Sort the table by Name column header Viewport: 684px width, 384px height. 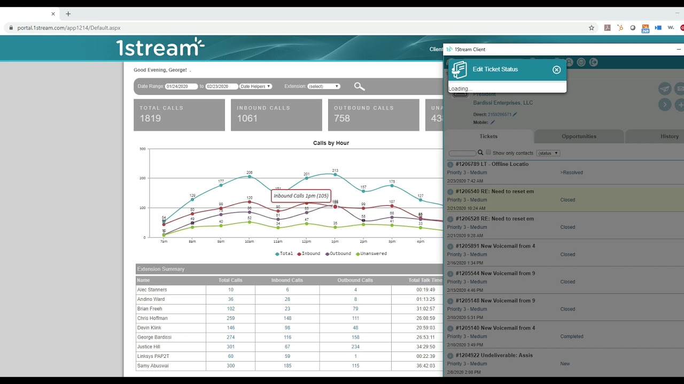(143, 280)
